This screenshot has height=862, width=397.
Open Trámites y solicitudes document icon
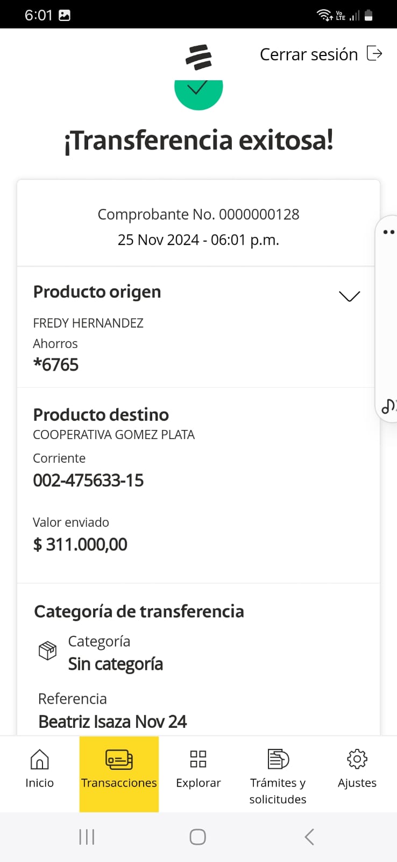click(x=278, y=759)
